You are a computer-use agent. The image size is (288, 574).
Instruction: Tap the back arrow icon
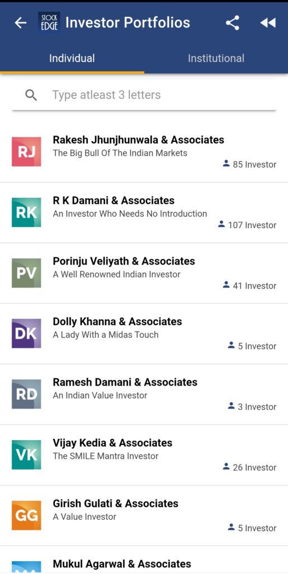21,22
